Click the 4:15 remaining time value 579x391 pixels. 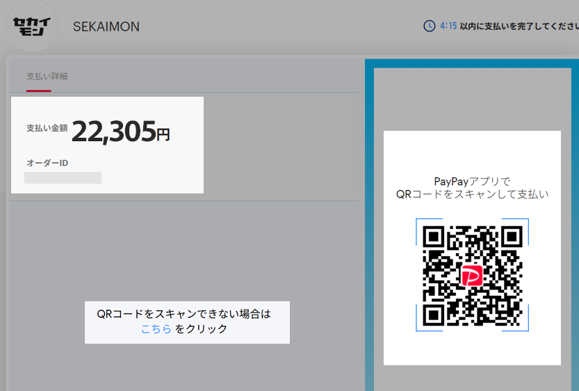pos(448,26)
